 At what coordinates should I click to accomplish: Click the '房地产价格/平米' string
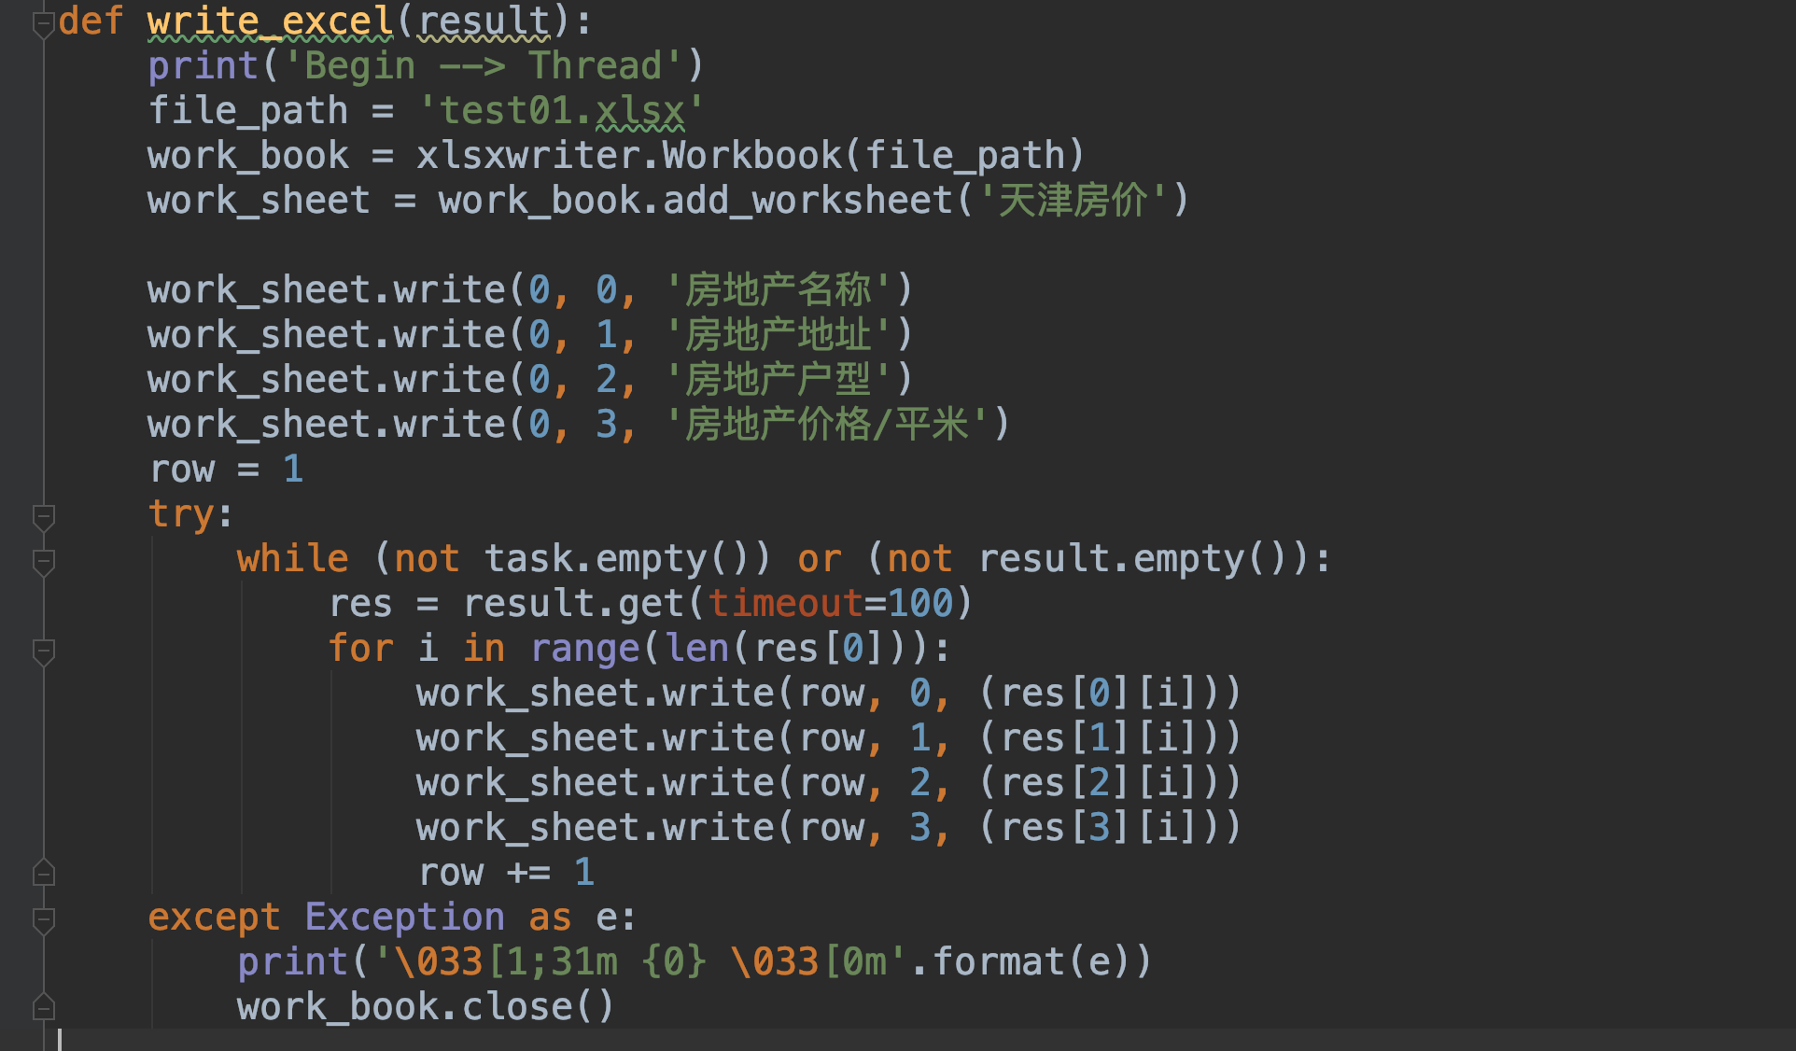(x=827, y=425)
